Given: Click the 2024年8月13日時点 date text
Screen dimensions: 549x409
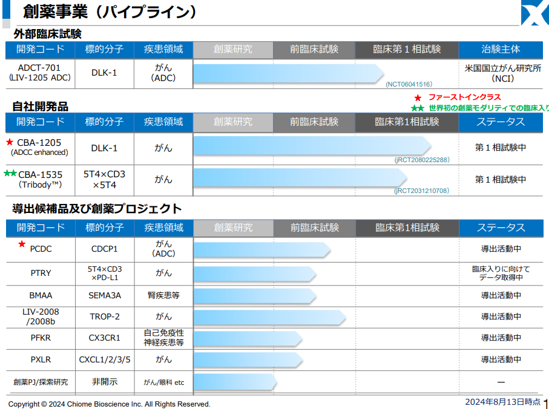Looking at the screenshot, I should [x=502, y=402].
